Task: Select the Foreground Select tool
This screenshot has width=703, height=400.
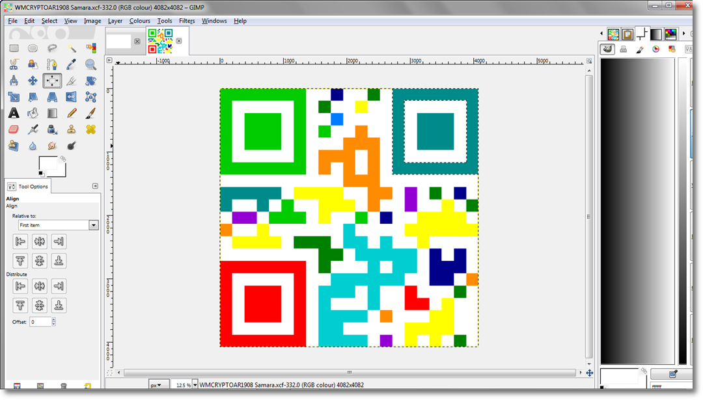Action: pos(33,64)
